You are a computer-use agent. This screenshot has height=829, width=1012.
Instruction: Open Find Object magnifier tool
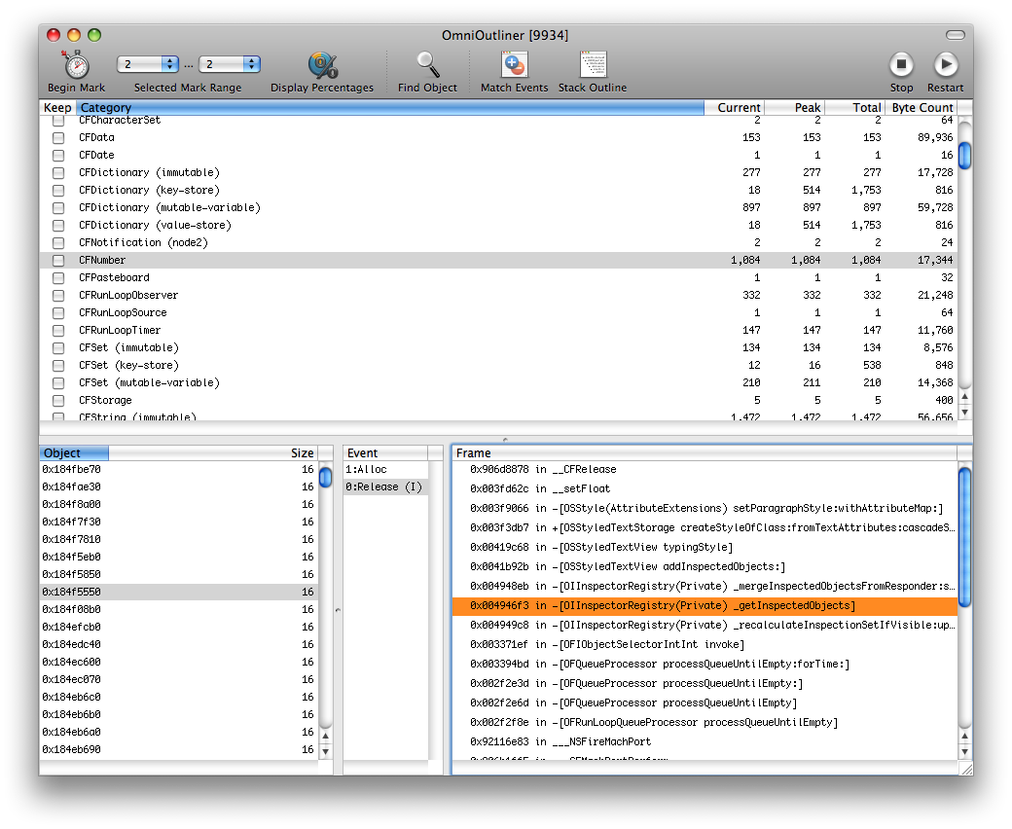point(427,64)
